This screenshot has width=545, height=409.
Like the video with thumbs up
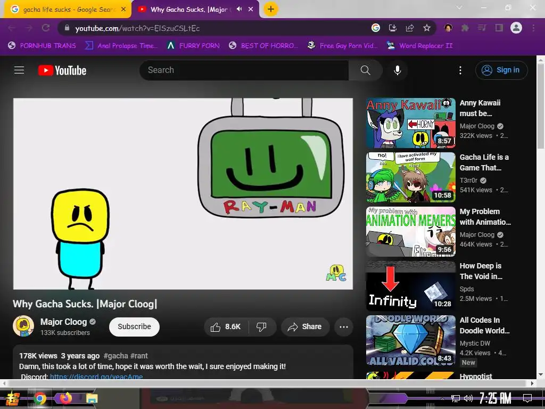(x=226, y=326)
